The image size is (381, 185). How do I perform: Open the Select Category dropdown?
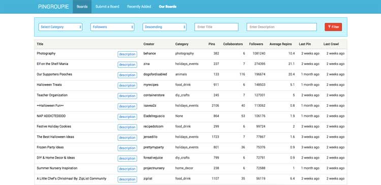tap(60, 27)
